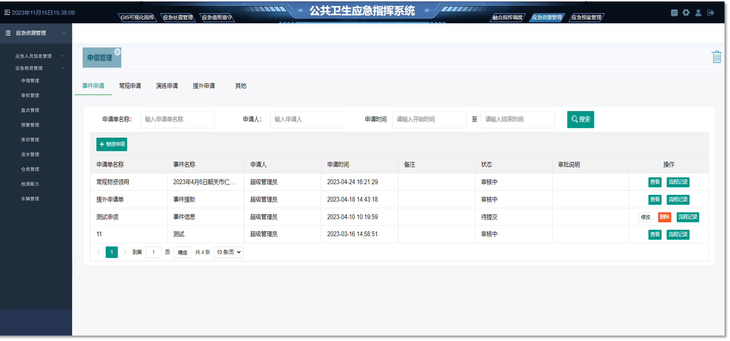The height and width of the screenshot is (341, 730).
Task: Open 预警管理 in the sidebar
Action: point(30,125)
